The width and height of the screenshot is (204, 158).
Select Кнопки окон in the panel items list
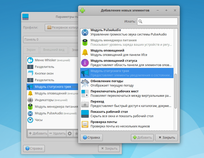[x=52, y=74]
